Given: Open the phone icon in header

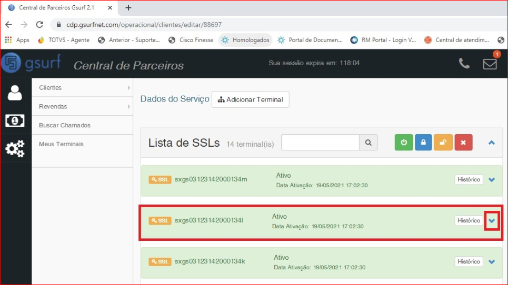Looking at the screenshot, I should 464,64.
